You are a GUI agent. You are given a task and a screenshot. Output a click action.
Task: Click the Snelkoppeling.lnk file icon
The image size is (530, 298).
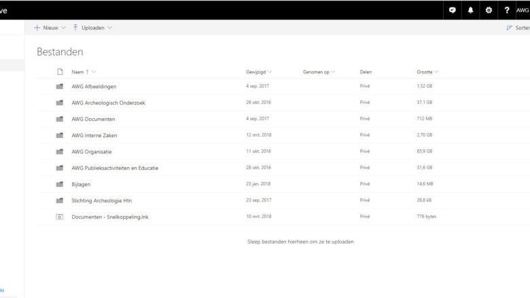[60, 217]
